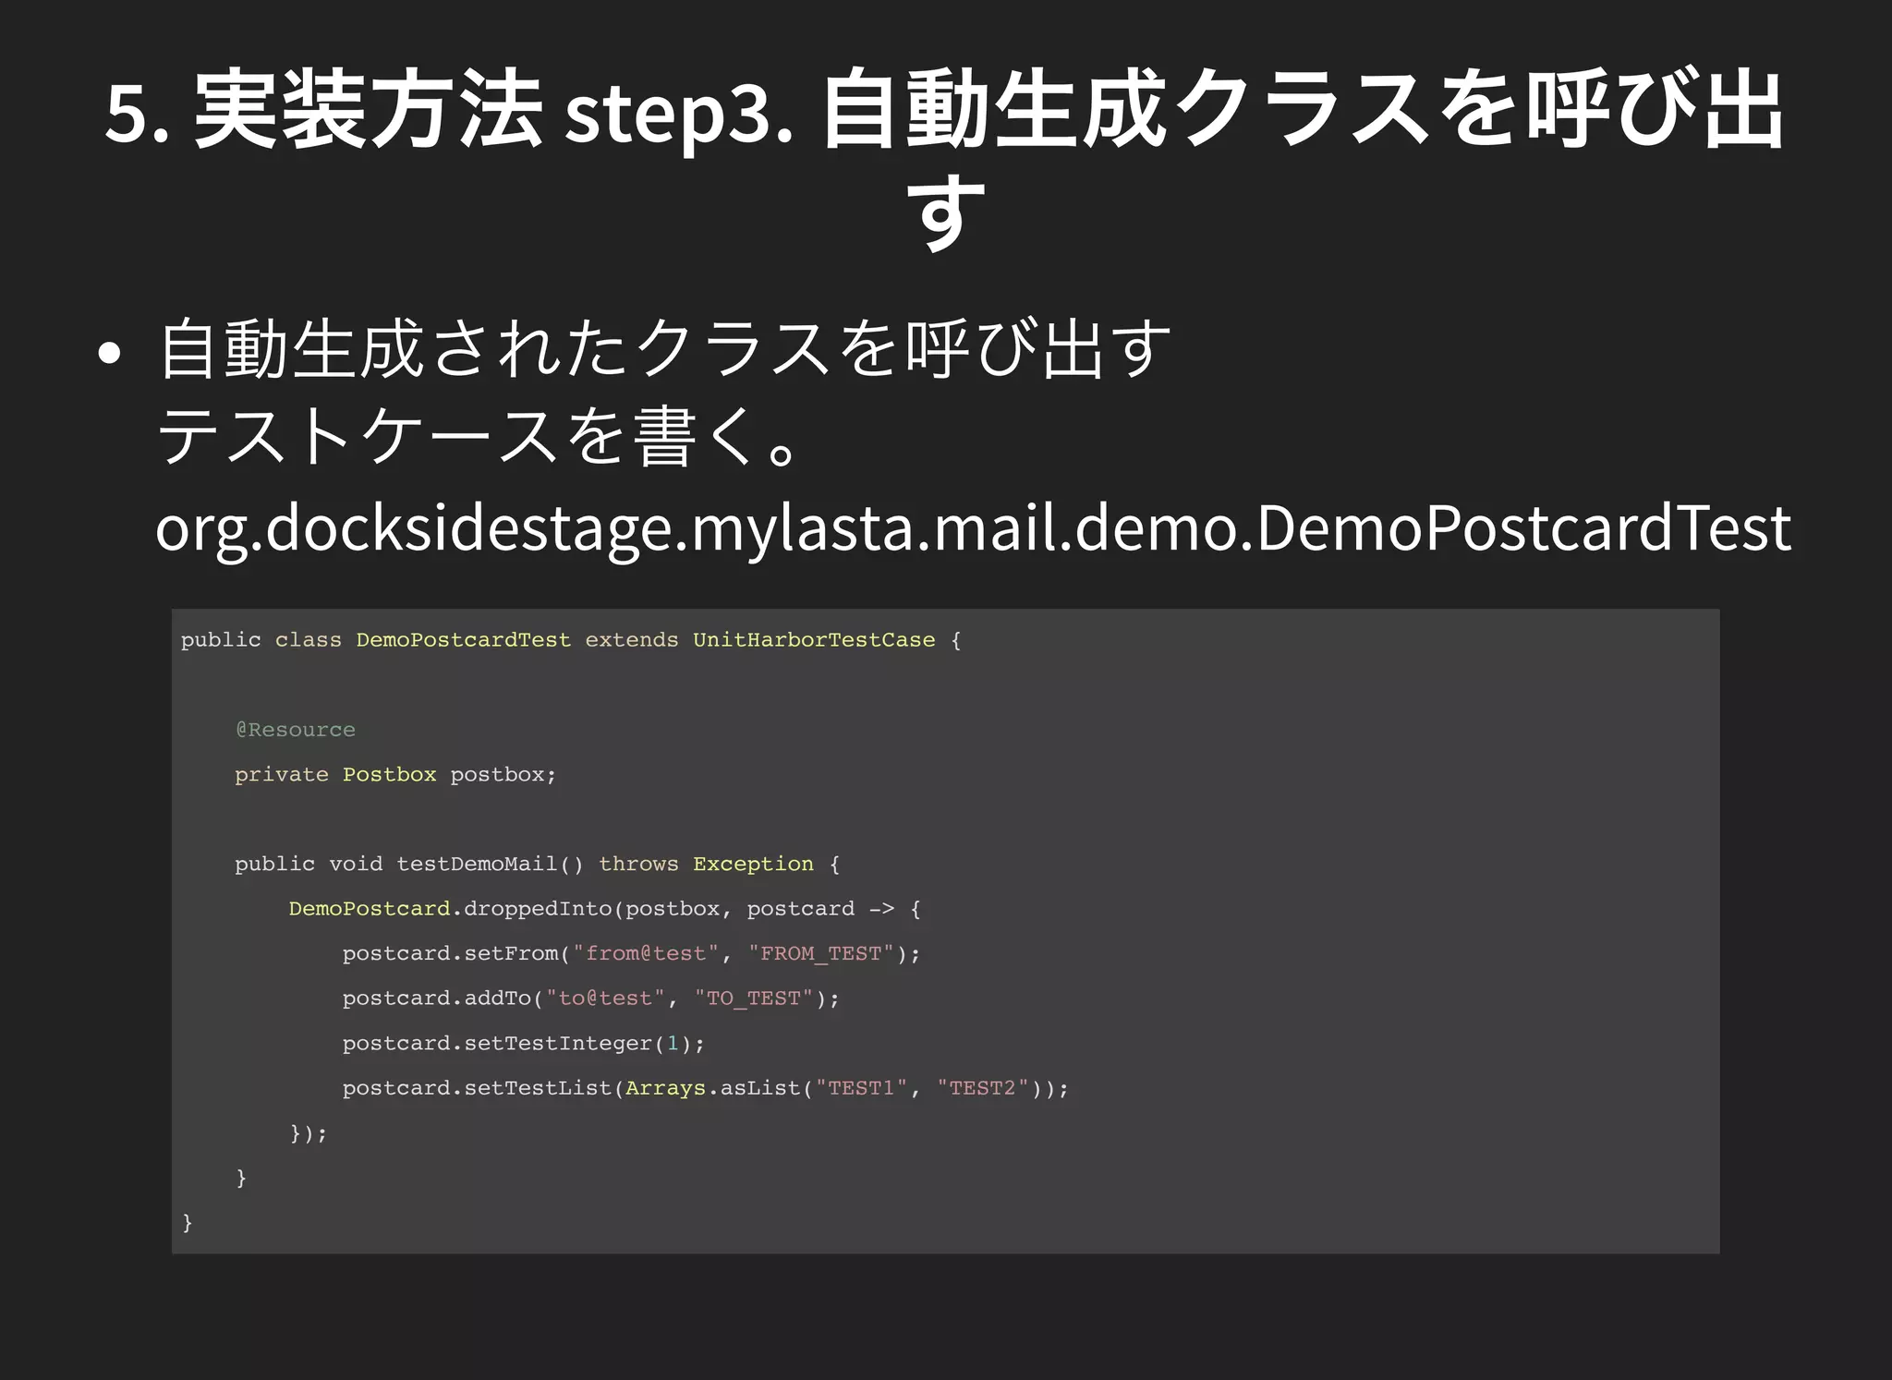Click the "TEST2" string literal
Image resolution: width=1892 pixels, height=1380 pixels.
982,1088
